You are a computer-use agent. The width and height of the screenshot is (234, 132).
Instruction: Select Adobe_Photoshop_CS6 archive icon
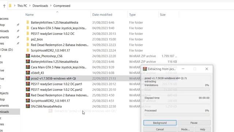point(28,56)
